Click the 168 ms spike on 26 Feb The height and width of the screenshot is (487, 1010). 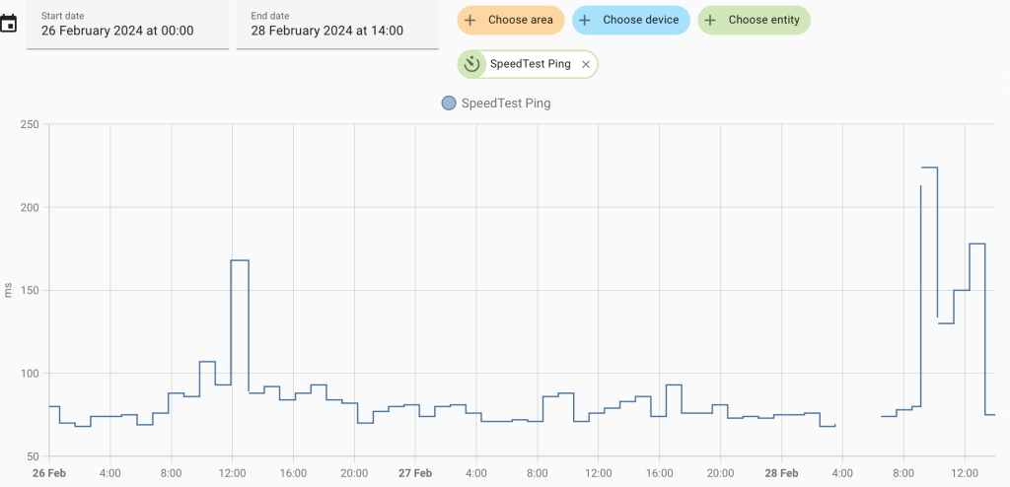(x=240, y=260)
